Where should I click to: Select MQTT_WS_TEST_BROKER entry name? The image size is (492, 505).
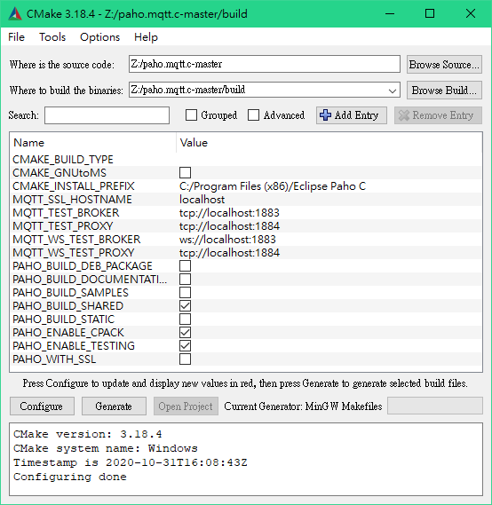coord(76,240)
